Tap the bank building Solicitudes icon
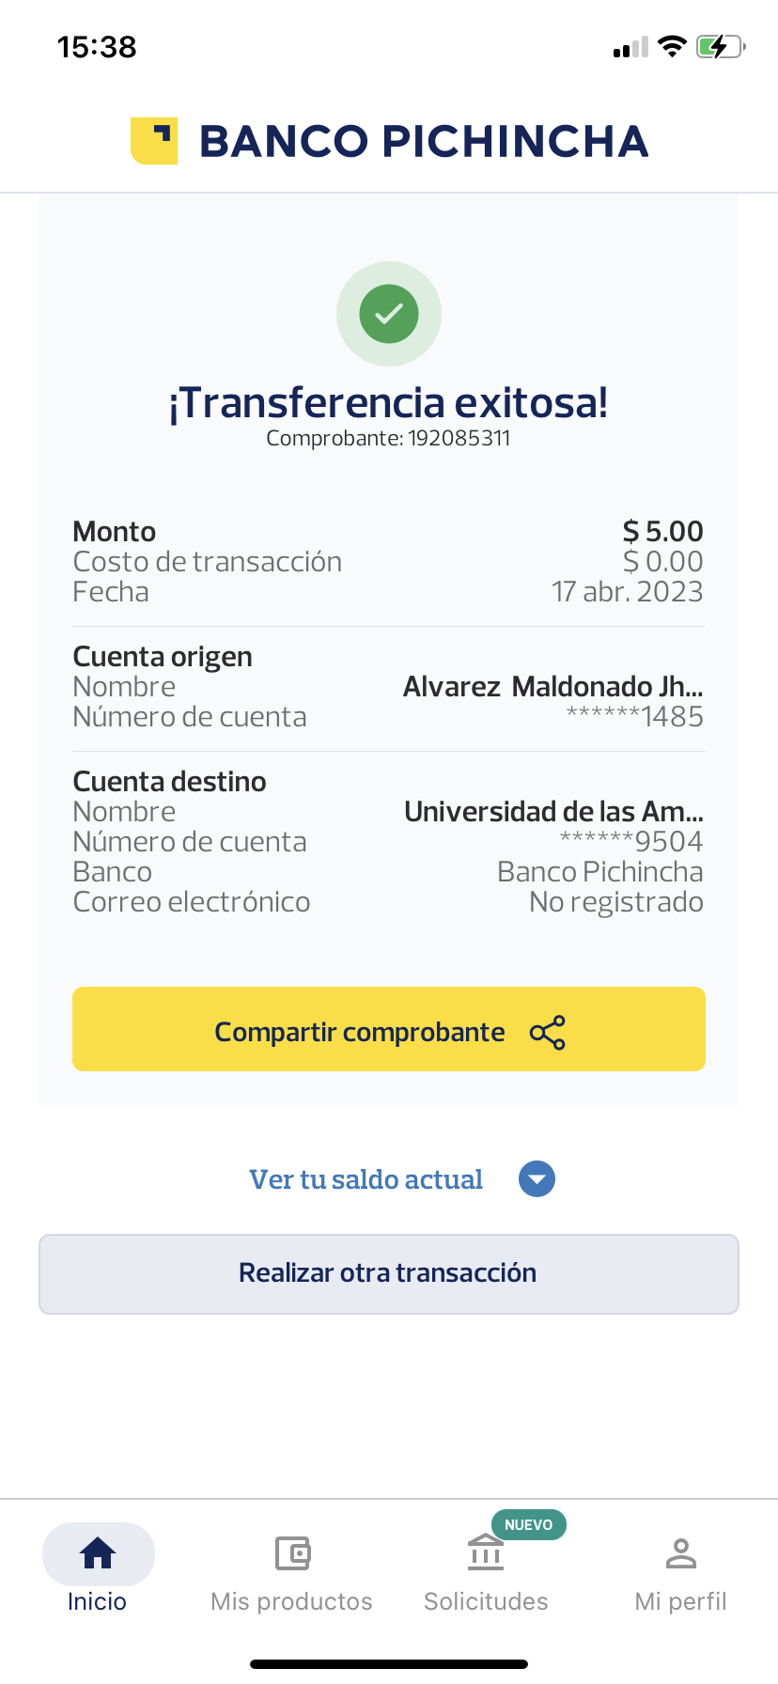Image resolution: width=778 pixels, height=1684 pixels. coord(486,1552)
